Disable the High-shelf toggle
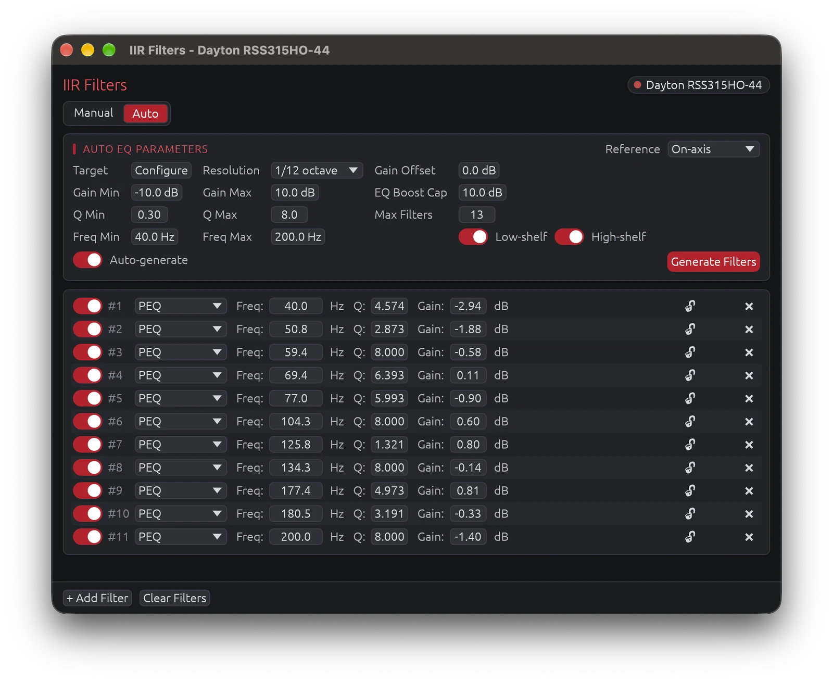Screen dimensions: 833x682 point(569,237)
